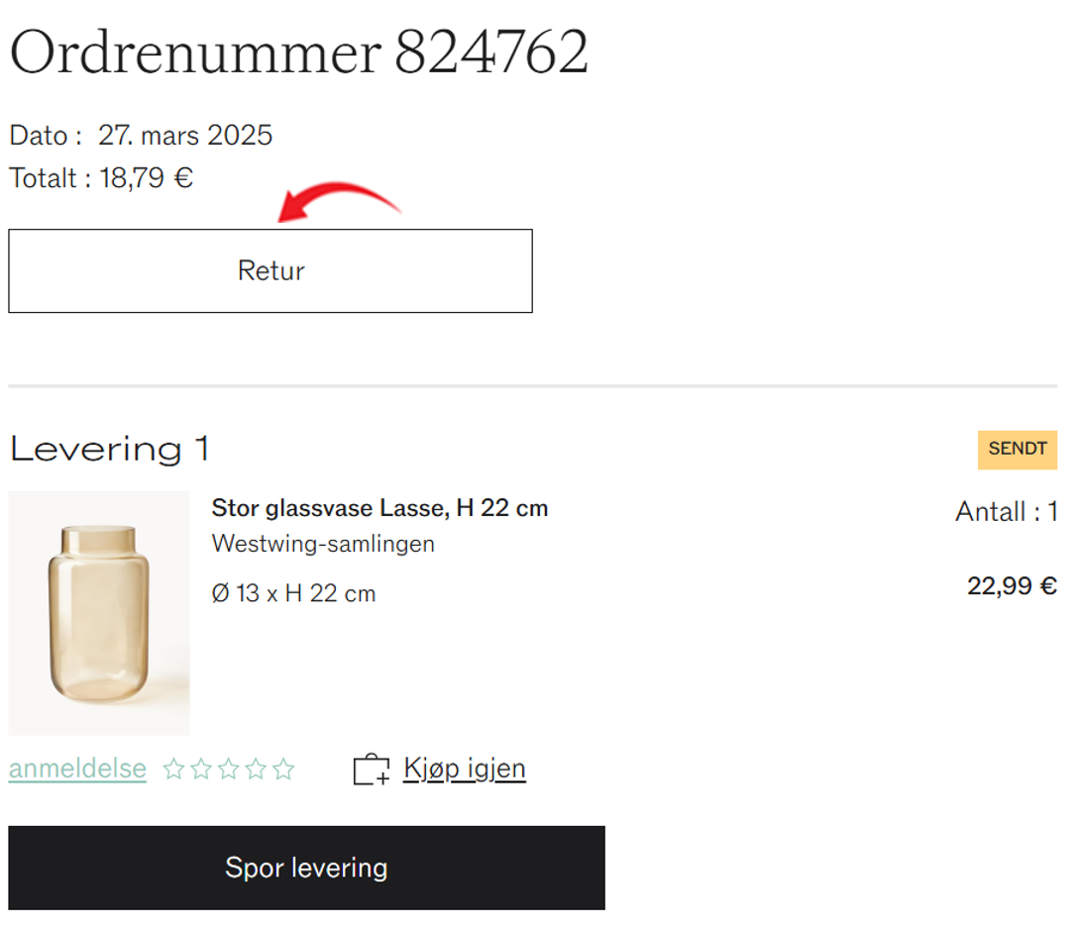This screenshot has width=1080, height=930.
Task: Click the Ordrenummer 824762 heading
Action: [x=299, y=52]
